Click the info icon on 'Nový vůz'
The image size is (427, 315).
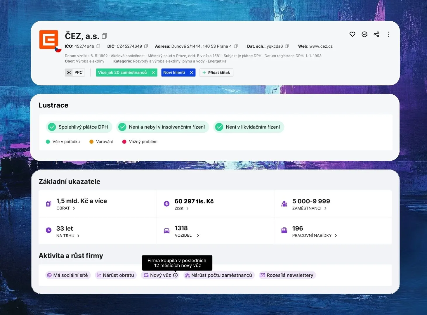point(175,275)
